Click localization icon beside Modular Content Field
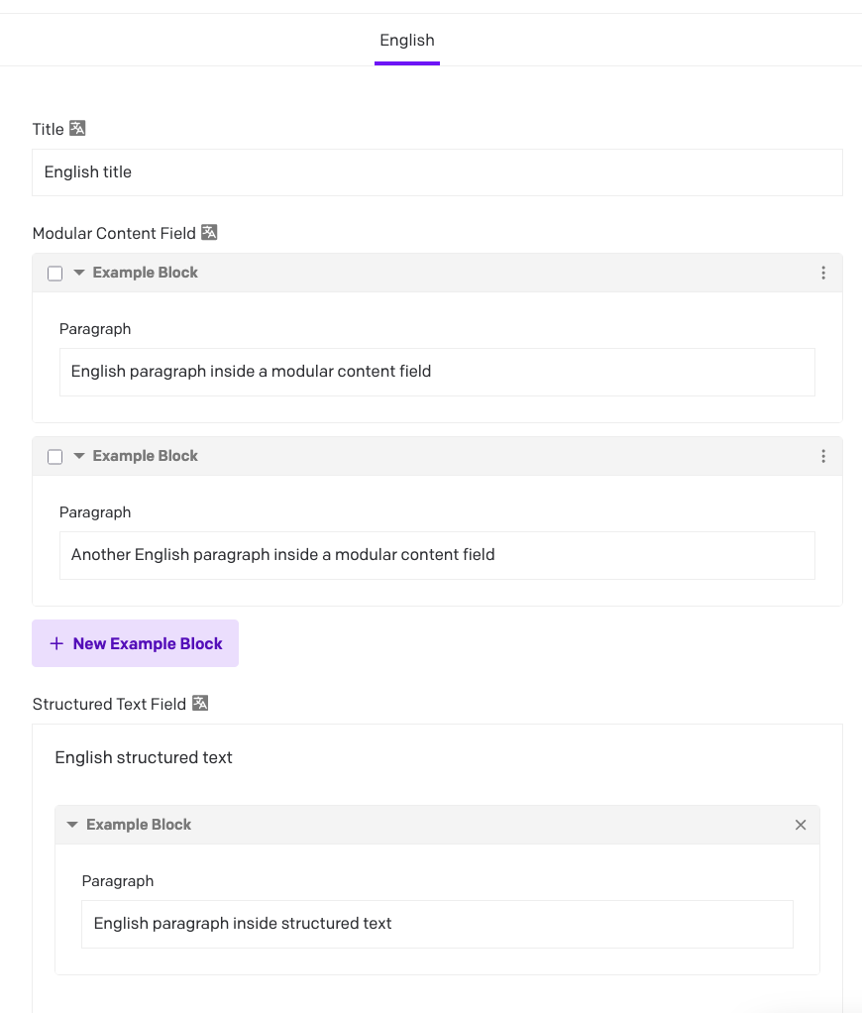Image resolution: width=862 pixels, height=1013 pixels. coord(209,233)
